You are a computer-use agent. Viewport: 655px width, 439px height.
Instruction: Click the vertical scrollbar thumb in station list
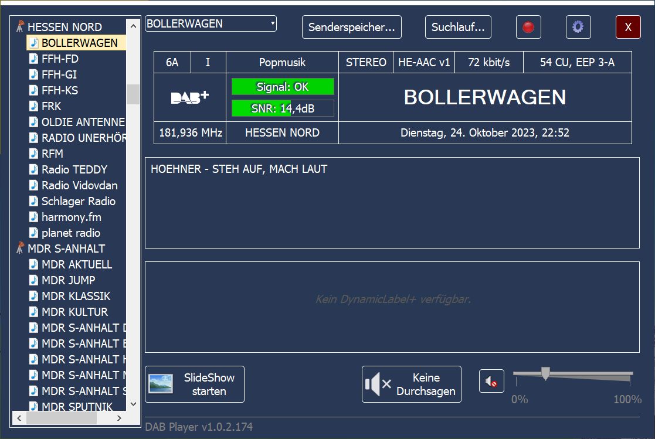point(133,94)
